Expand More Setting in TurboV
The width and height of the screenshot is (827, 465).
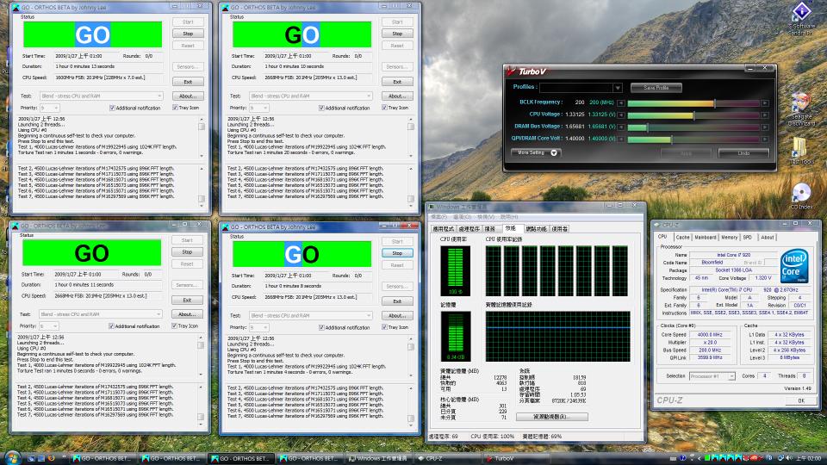coord(538,152)
